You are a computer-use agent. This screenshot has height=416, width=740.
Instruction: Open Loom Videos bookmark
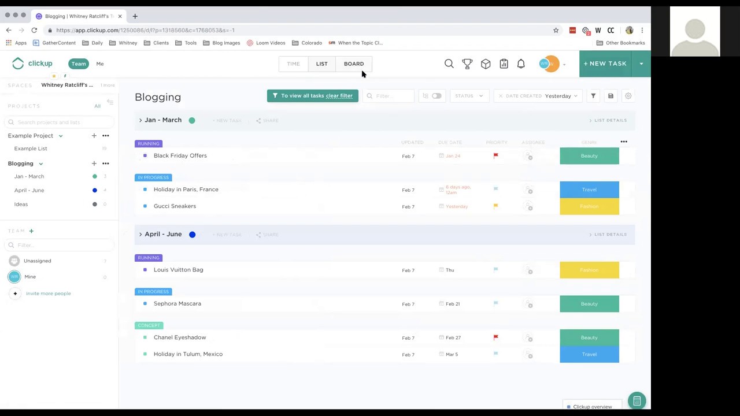click(x=266, y=43)
